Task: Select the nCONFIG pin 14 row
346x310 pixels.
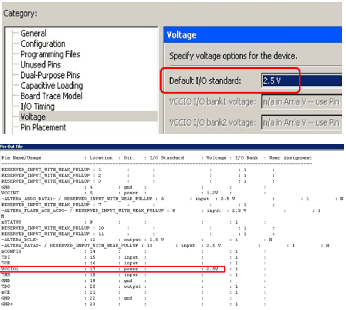Action: [x=111, y=251]
